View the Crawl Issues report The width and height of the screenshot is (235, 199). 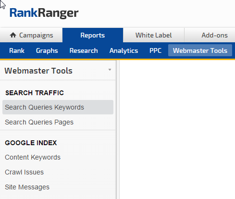24,172
